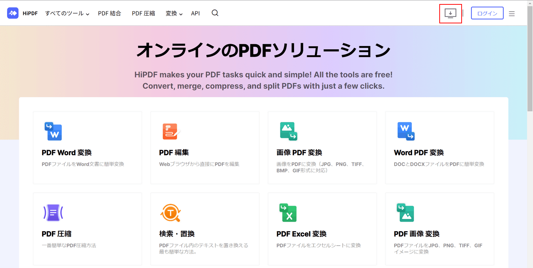Click '一番簡単なPDF圧縮方法' description
This screenshot has height=268, width=533.
pos(69,246)
